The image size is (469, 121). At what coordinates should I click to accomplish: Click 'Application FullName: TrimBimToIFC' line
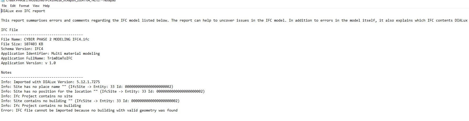click(37, 58)
